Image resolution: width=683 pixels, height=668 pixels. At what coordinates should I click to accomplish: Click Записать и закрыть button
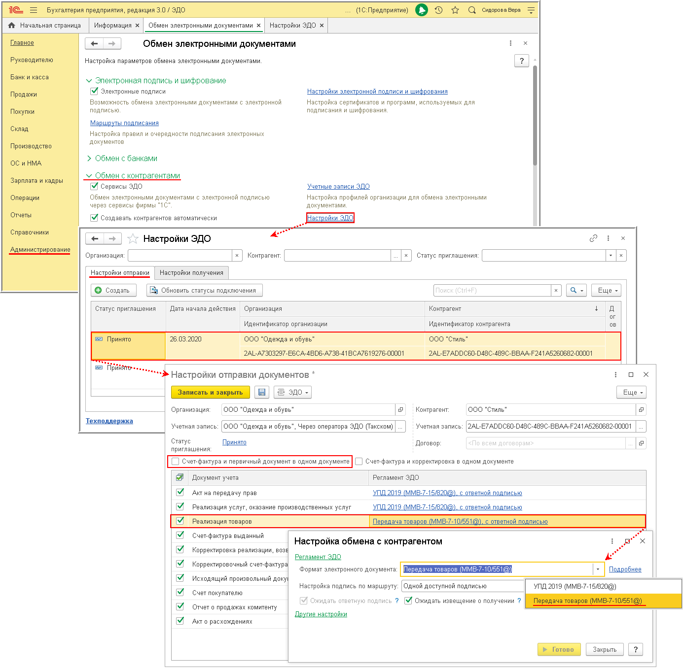(211, 393)
